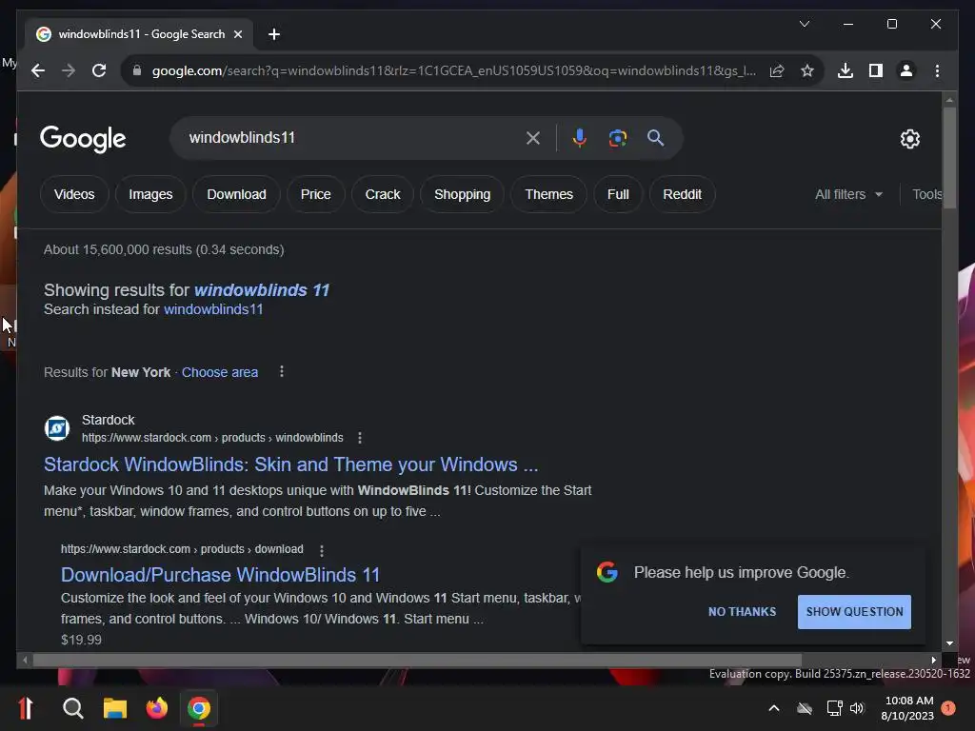Click the stardock.com products download URL
Screen dimensions: 975x731
pyautogui.click(x=182, y=549)
